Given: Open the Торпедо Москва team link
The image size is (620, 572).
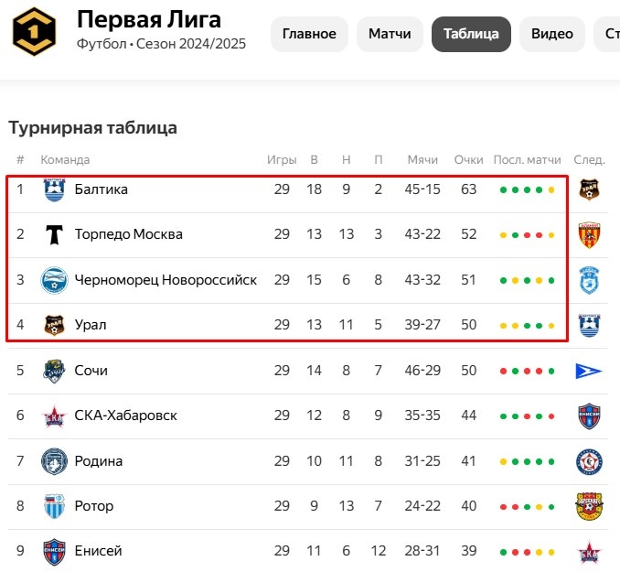Looking at the screenshot, I should pos(129,234).
